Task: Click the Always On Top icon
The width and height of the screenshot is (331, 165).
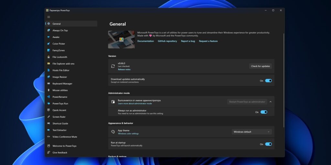Action: pos(48,30)
